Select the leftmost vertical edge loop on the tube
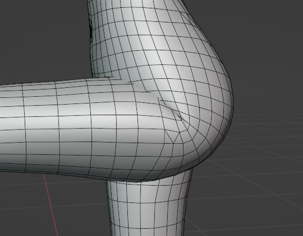Image resolution: width=303 pixels, height=236 pixels. click(x=24, y=127)
